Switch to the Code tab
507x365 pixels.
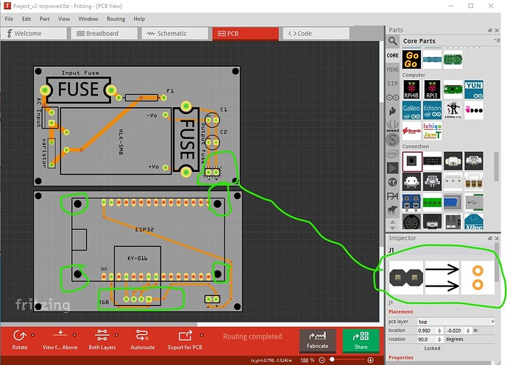316,34
